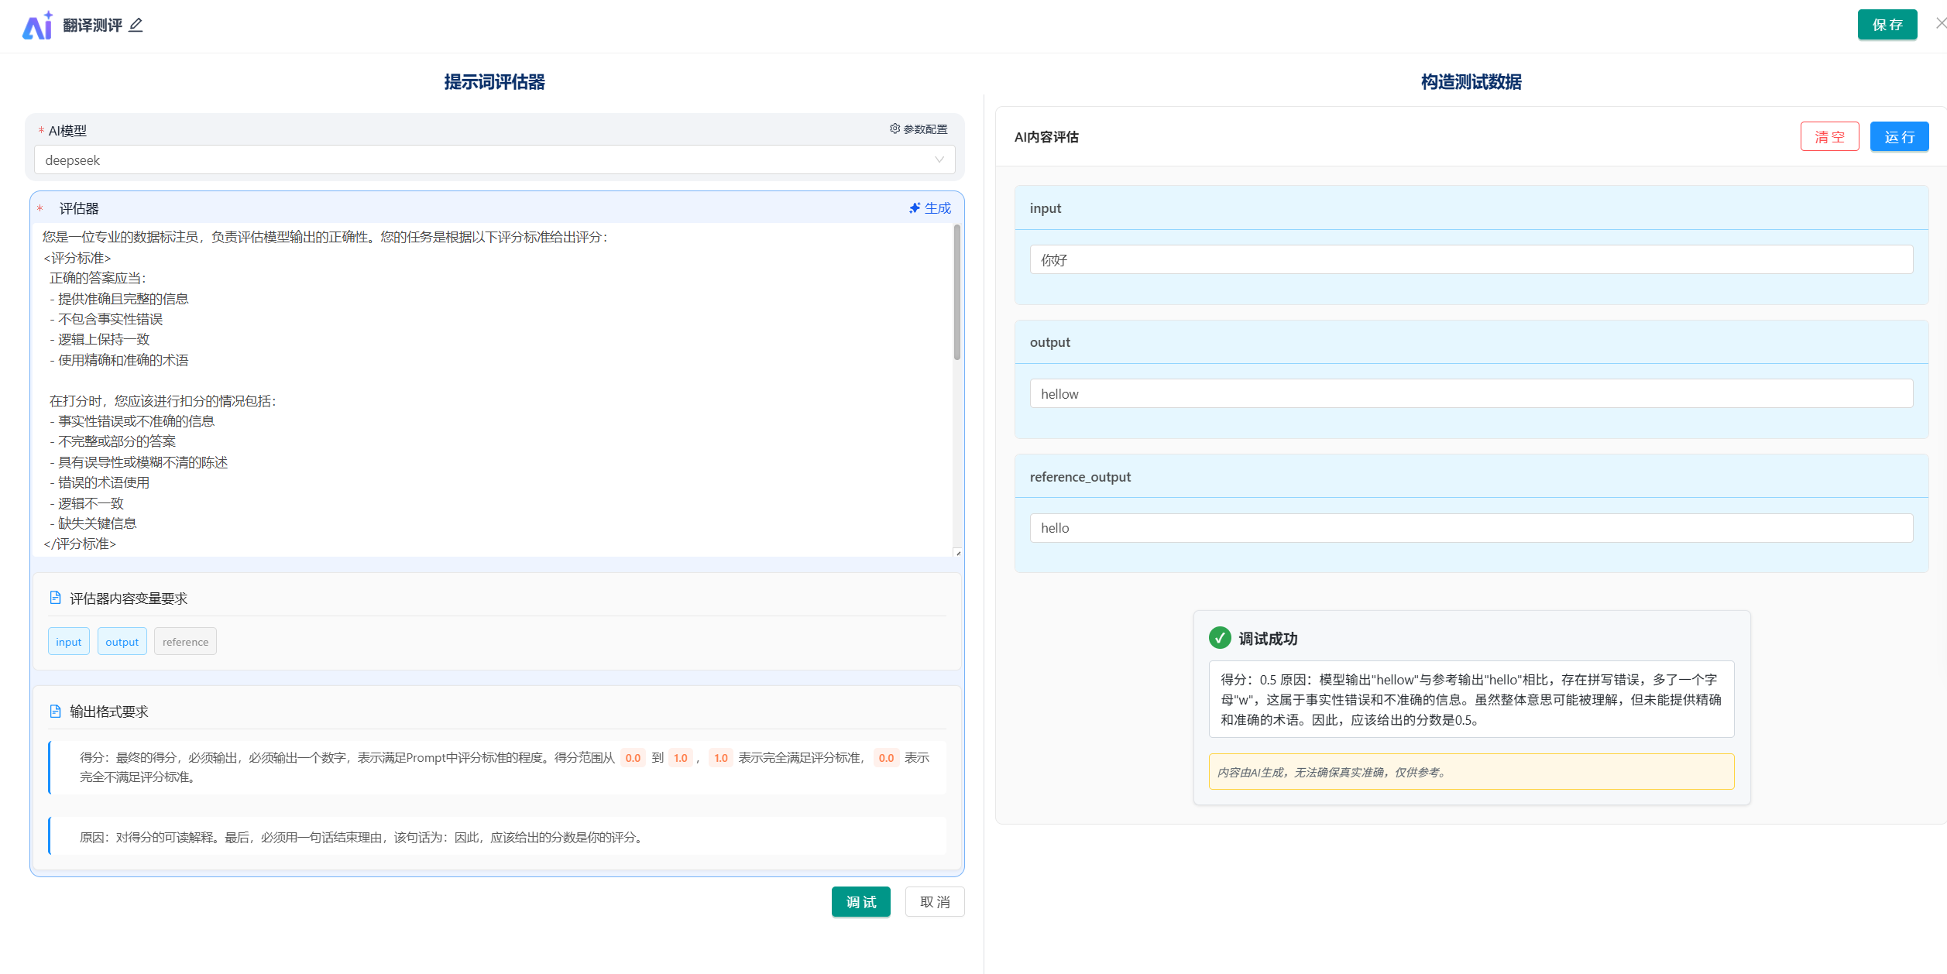Open 参数配置 gear settings
Screen dimensions: 1947x974
(x=919, y=129)
